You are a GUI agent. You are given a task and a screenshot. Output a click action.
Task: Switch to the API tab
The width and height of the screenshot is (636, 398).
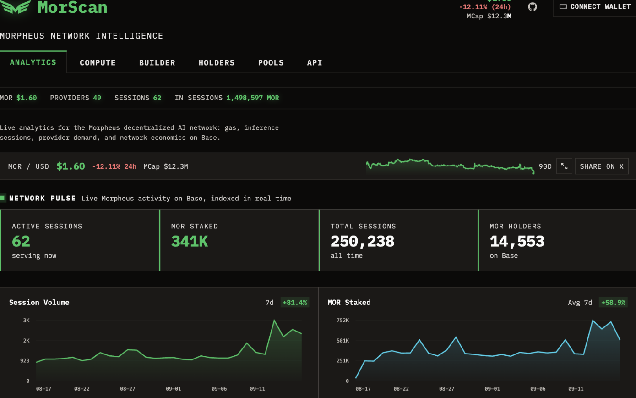[x=315, y=63]
